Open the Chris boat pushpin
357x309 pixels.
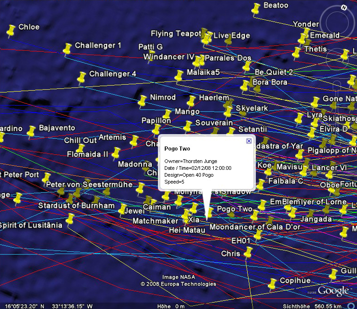248,252
